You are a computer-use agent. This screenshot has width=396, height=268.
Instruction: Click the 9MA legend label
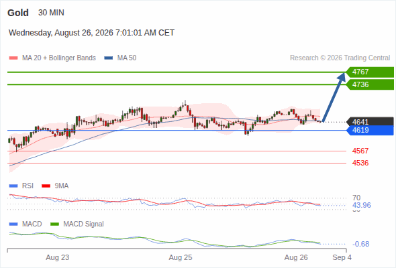point(62,186)
